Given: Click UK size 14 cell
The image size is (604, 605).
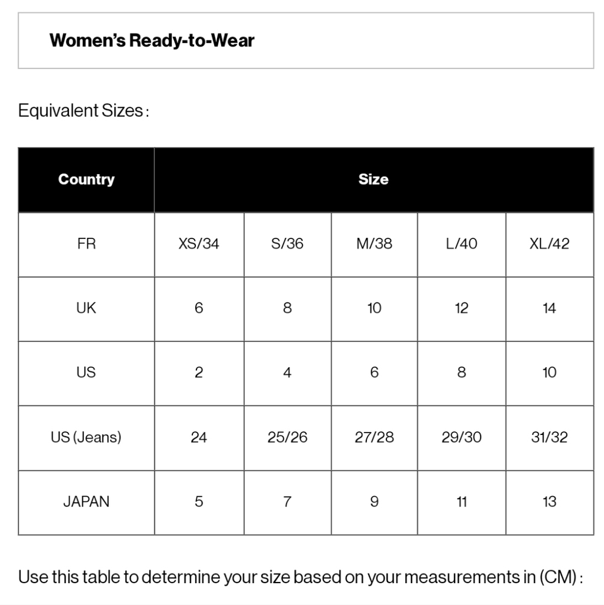Looking at the screenshot, I should pyautogui.click(x=550, y=309).
